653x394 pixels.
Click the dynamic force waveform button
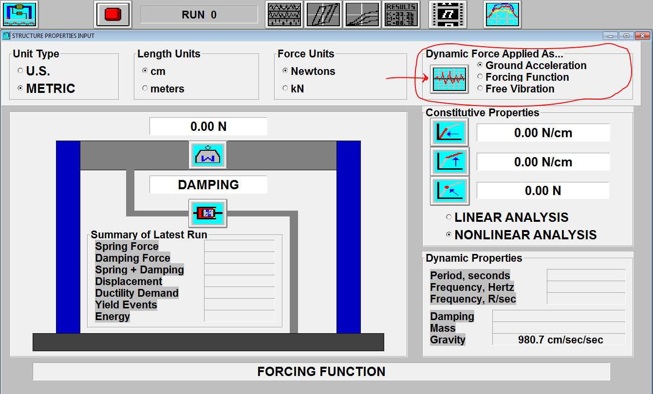(x=449, y=79)
